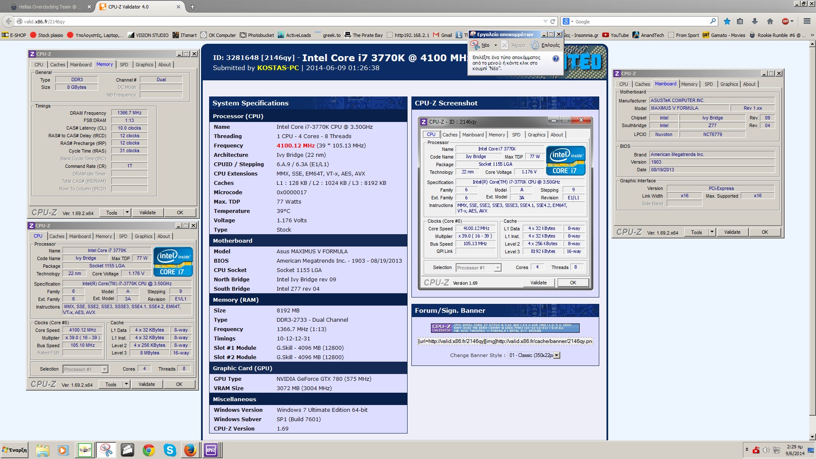Open the Firefox downloads arrow icon

[x=755, y=21]
